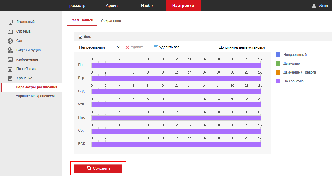Open По событию sidebar section

(26, 69)
